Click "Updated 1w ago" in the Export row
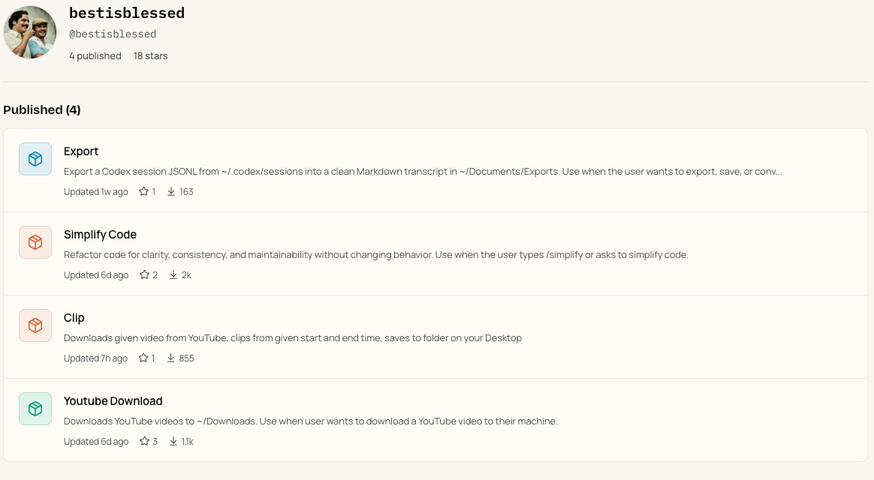Viewport: 874px width, 480px height. (x=96, y=191)
